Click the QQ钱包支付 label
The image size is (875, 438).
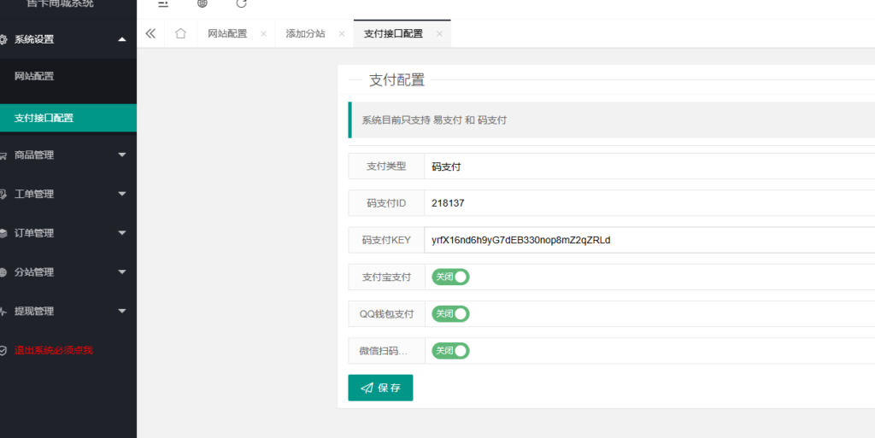pos(386,313)
